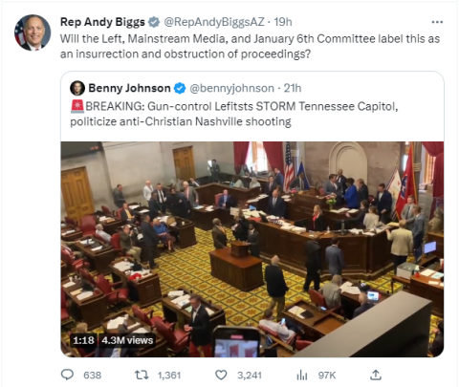Viewport: 459px width, 387px height.
Task: Click Rep Andy Biggs verified badge
Action: 154,22
